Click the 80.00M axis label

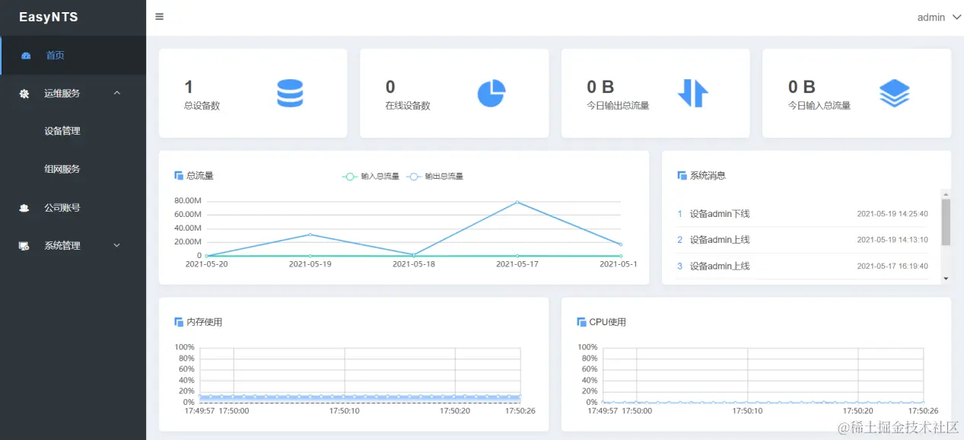point(188,201)
